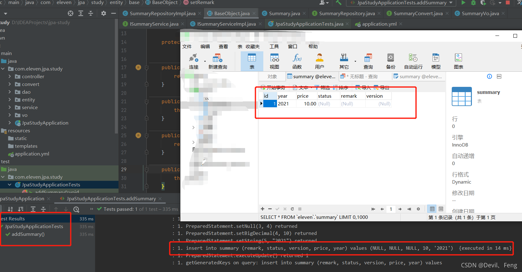The width and height of the screenshot is (522, 272).
Task: Click Filter (筛选) button
Action: [322, 87]
